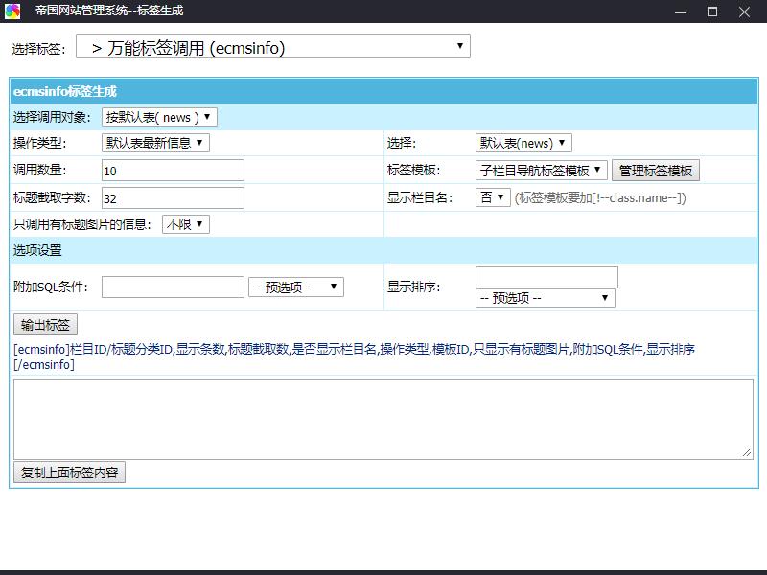Screen dimensions: 767x575
Task: Open the 选择标签 tag type dropdown
Action: point(273,47)
